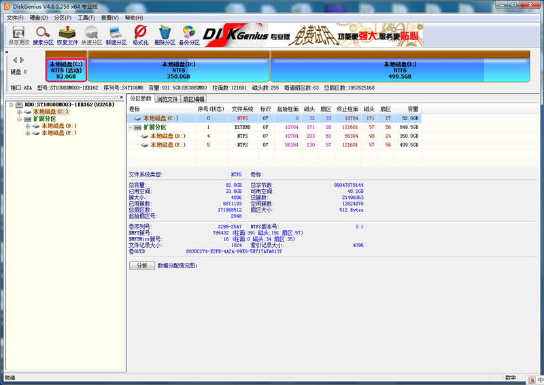Click the Quick Partition (快速分区) icon
This screenshot has height=385, width=544.
pyautogui.click(x=92, y=35)
